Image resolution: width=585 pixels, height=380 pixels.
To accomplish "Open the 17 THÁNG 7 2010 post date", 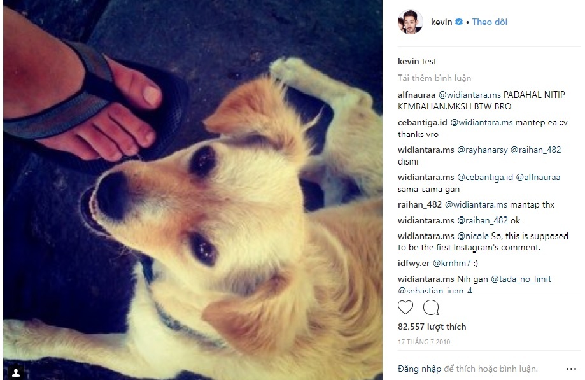I will [x=424, y=342].
